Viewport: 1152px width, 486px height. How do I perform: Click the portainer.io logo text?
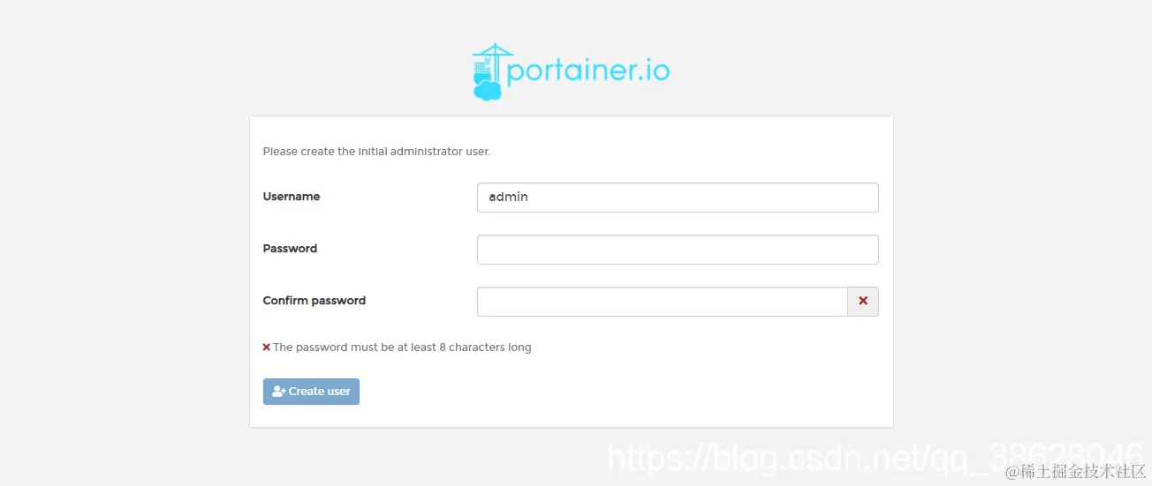pyautogui.click(x=588, y=71)
